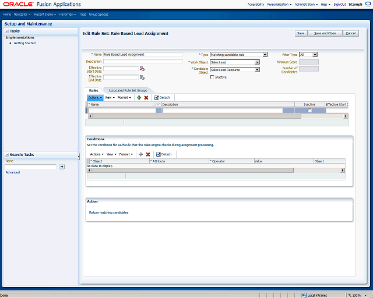Click the Attribute column header in Conditions
The image size is (373, 298).
pyautogui.click(x=179, y=161)
